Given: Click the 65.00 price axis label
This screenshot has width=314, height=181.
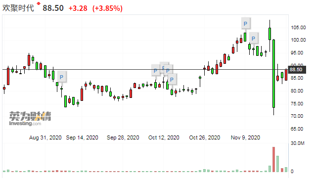Looking at the screenshot, I should pos(297,129).
